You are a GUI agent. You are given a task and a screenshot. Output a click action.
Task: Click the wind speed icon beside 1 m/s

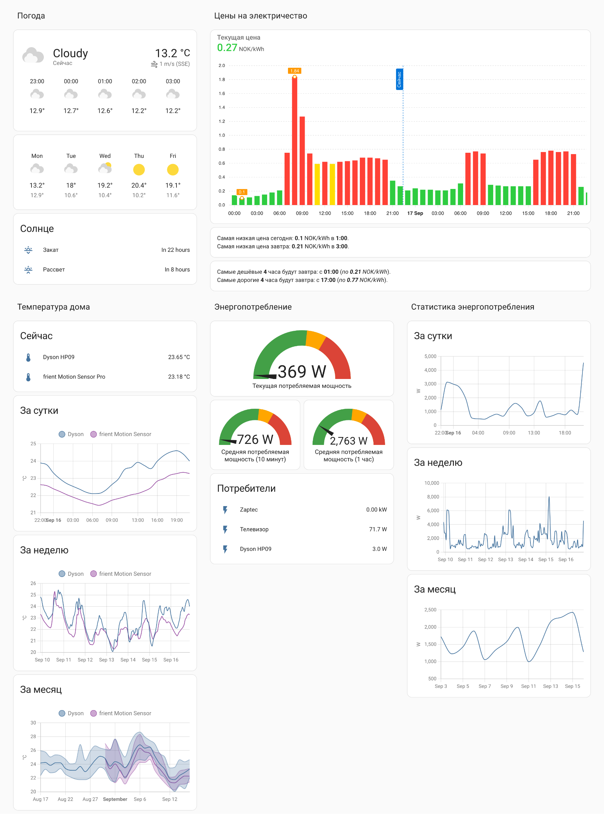coord(154,64)
